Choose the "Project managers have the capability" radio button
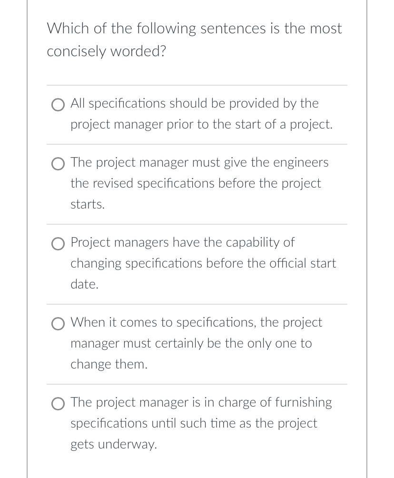This screenshot has height=478, width=394. 59,244
